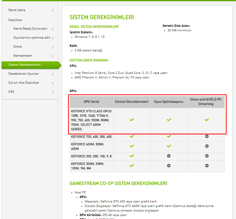Open Sürüm Ana Özellikler sidebar item
236x219 pixels.
click(x=24, y=83)
